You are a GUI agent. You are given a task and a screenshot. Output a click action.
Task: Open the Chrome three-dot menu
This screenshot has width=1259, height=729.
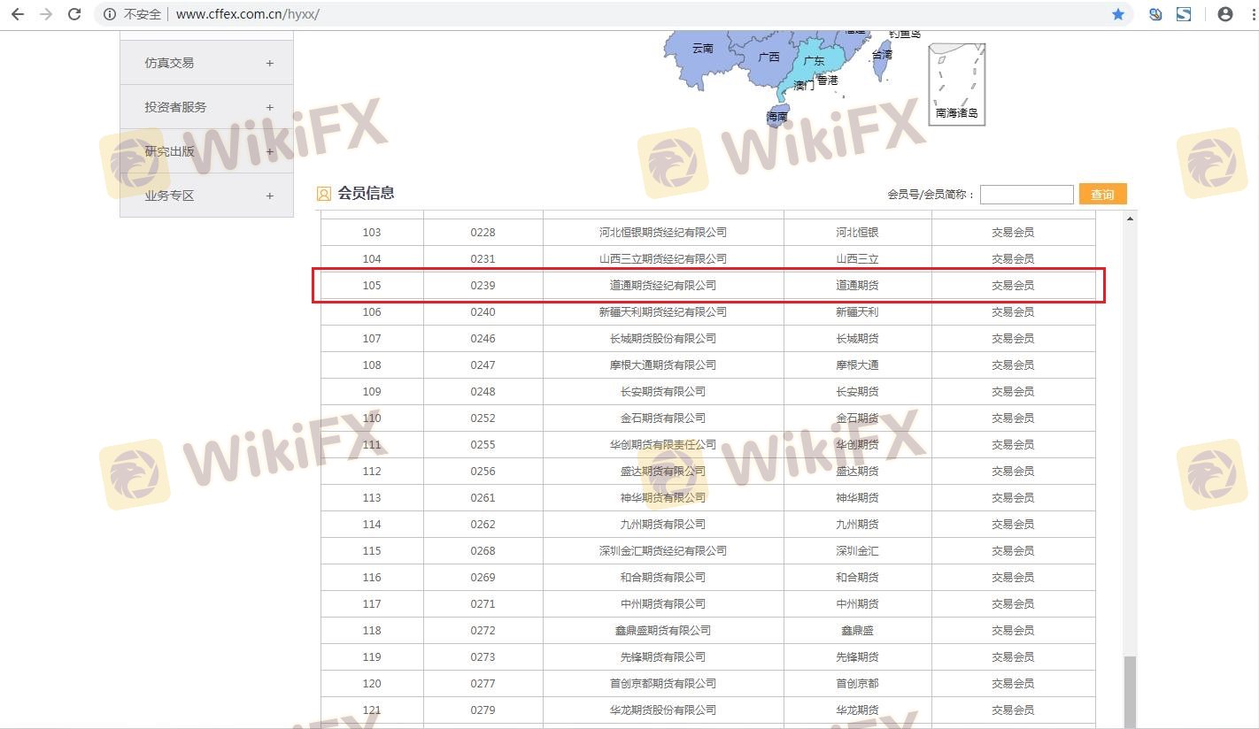[1249, 14]
